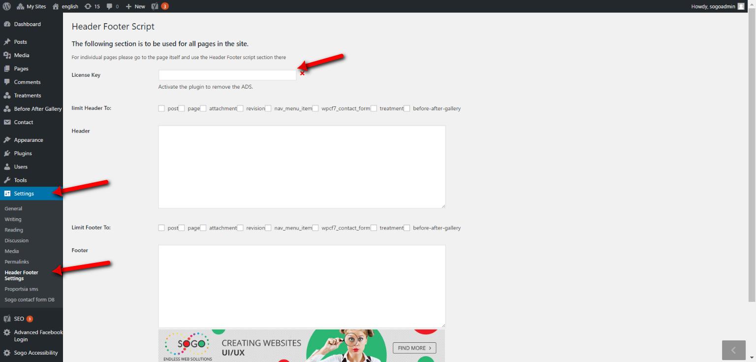
Task: Click the Tools wrench icon in sidebar
Action: (7, 180)
